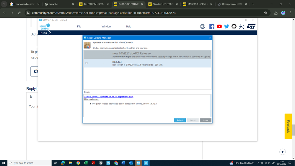295x166 pixels.
Task: Click the muted volume tray icon
Action: point(269,163)
